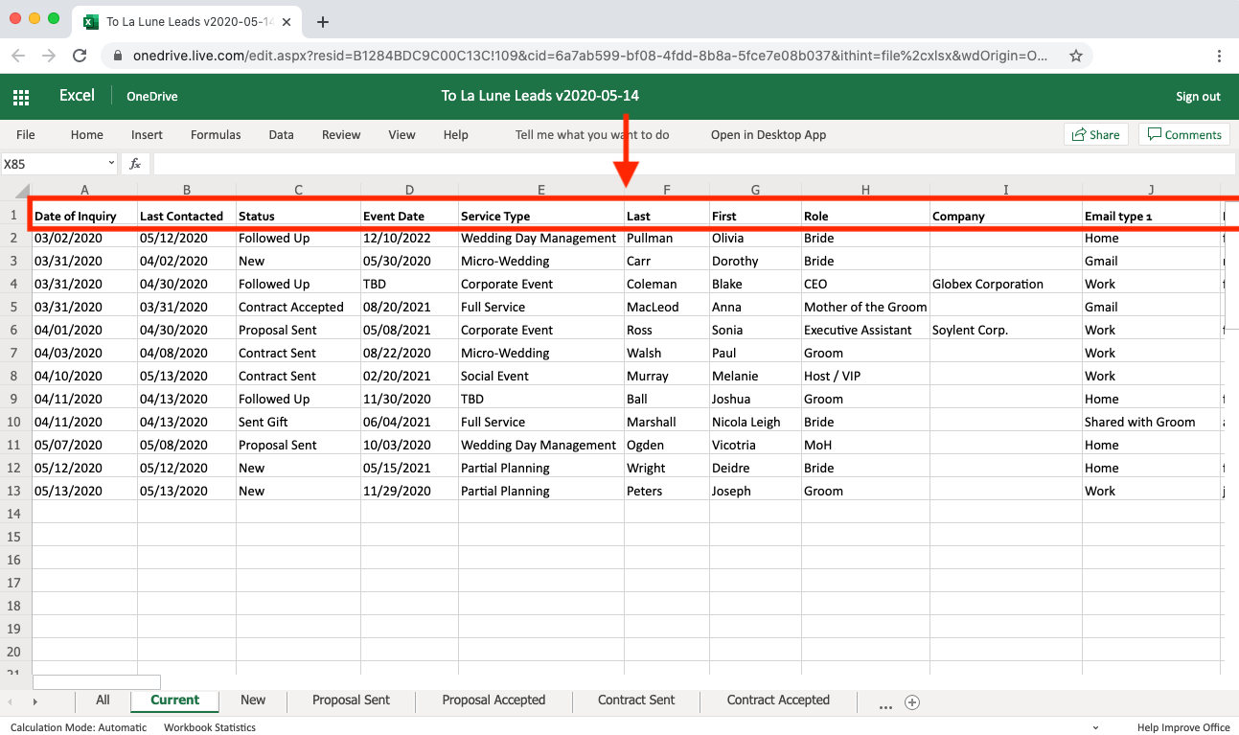1239x735 pixels.
Task: Select column E header
Action: click(541, 190)
